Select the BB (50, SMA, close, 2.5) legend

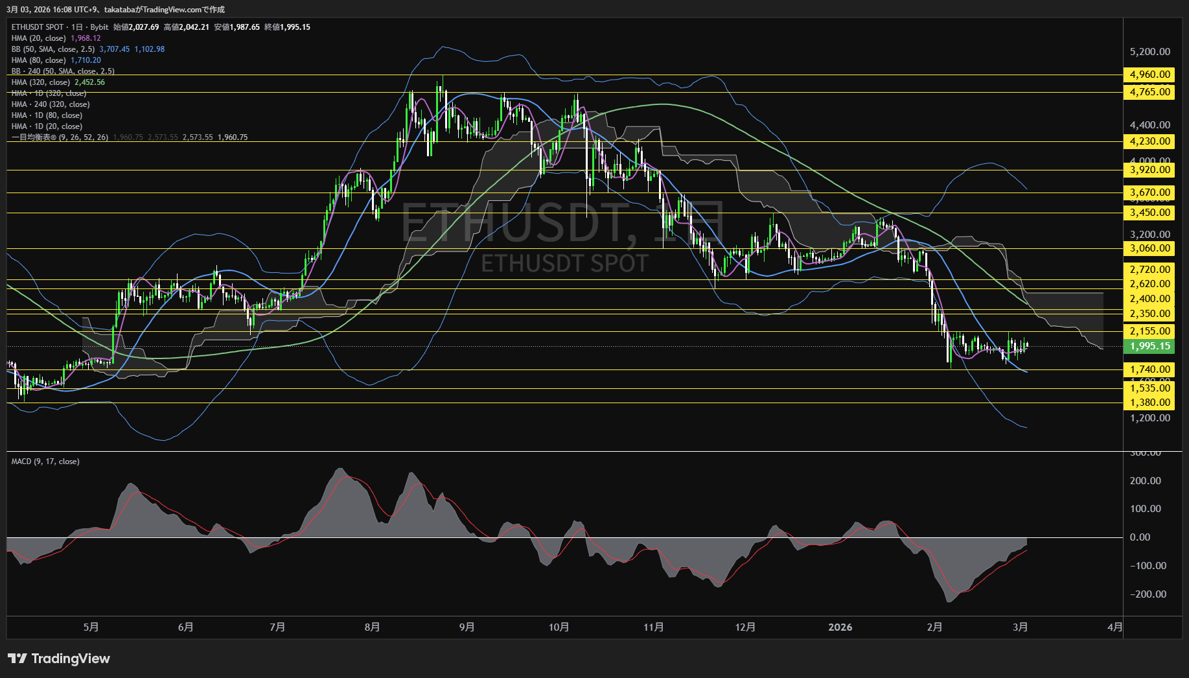pyautogui.click(x=53, y=49)
